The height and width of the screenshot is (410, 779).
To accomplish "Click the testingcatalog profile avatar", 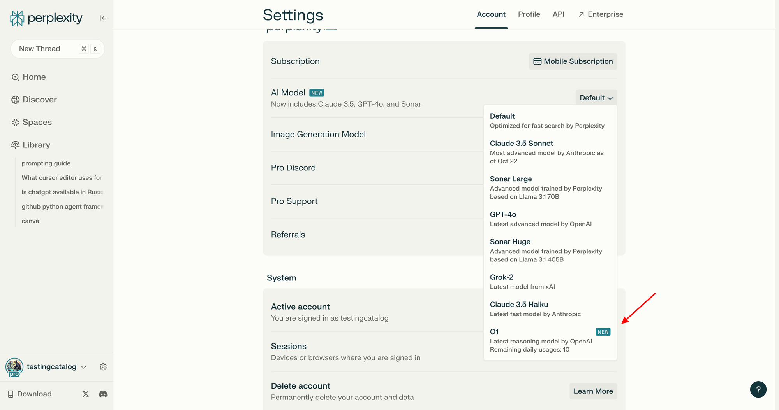I will (x=14, y=367).
